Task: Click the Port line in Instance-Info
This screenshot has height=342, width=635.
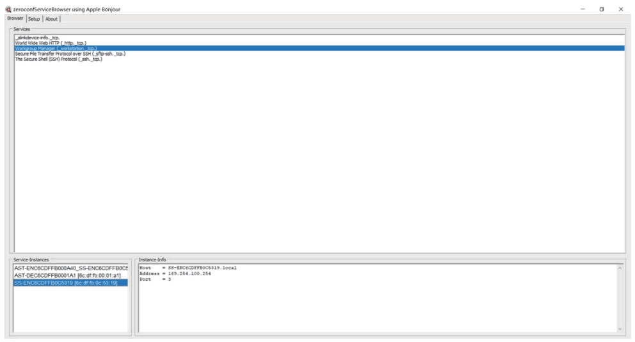Action: point(155,279)
